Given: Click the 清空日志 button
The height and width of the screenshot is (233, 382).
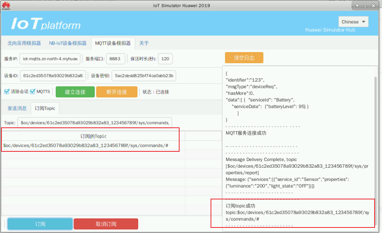Looking at the screenshot, I should (244, 58).
